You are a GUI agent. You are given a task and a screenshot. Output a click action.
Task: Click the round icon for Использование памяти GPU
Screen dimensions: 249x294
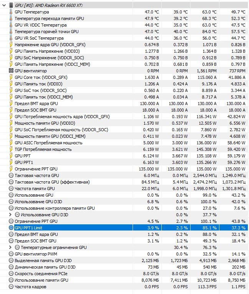pyautogui.click(x=11, y=280)
